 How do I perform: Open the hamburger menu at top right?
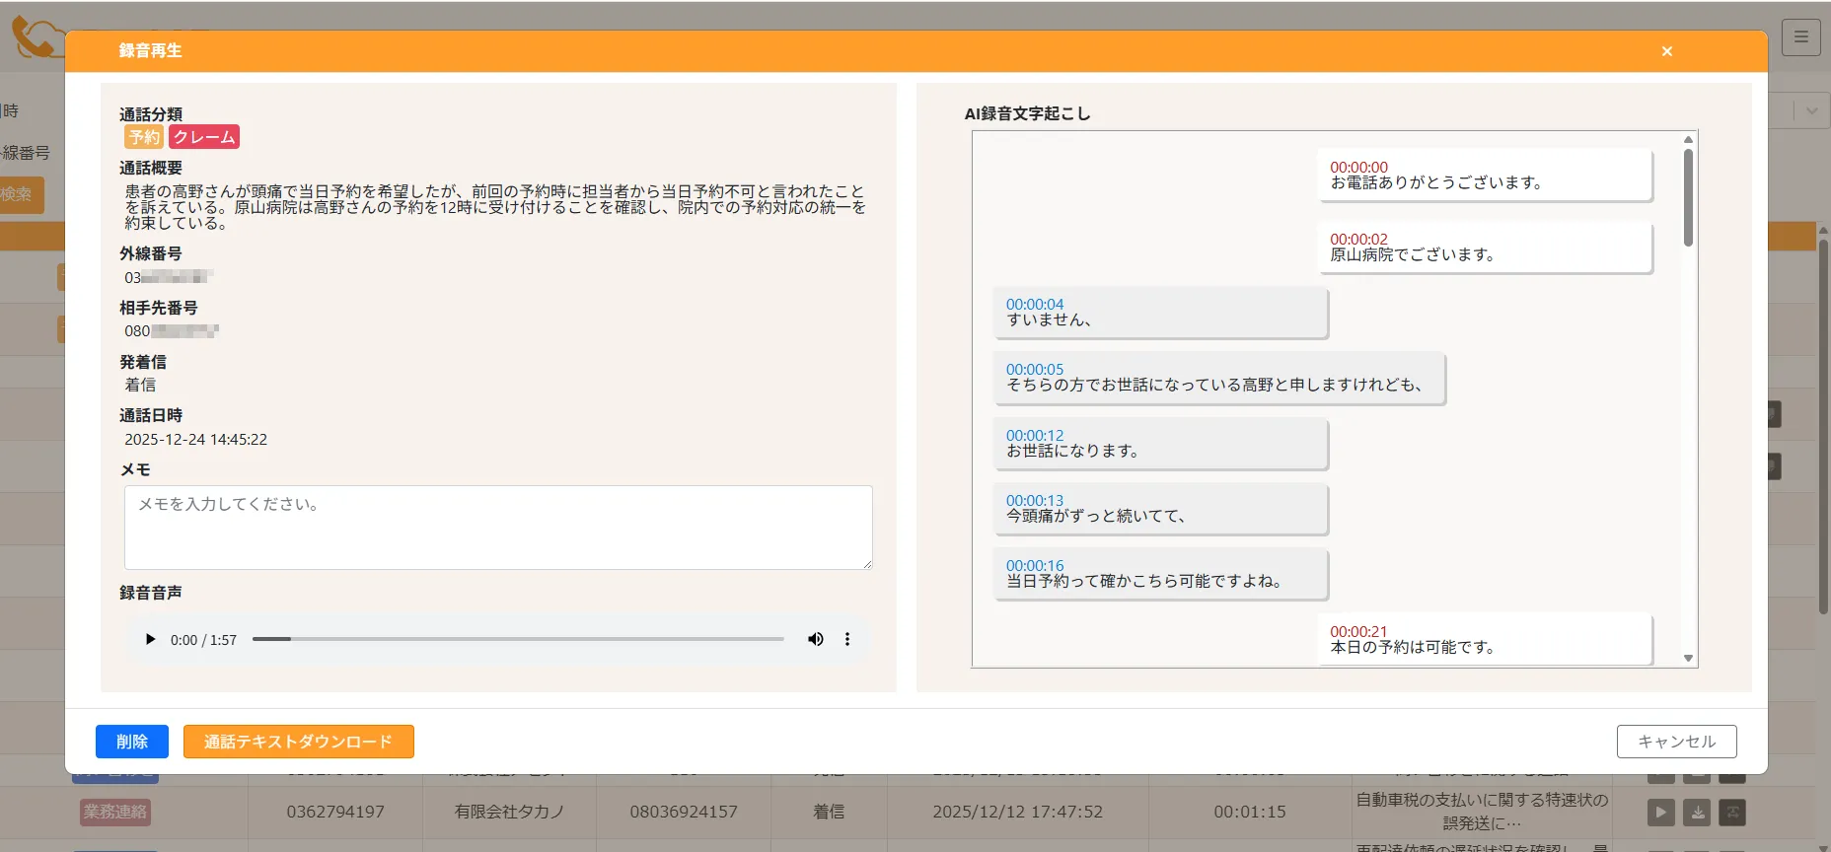(x=1800, y=37)
